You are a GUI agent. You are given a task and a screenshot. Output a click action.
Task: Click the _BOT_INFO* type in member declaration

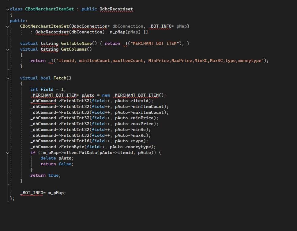coord(33,193)
